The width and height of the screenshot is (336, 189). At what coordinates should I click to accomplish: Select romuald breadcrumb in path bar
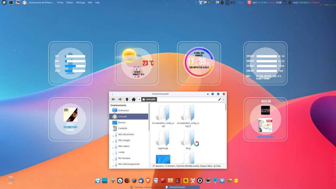(149, 99)
